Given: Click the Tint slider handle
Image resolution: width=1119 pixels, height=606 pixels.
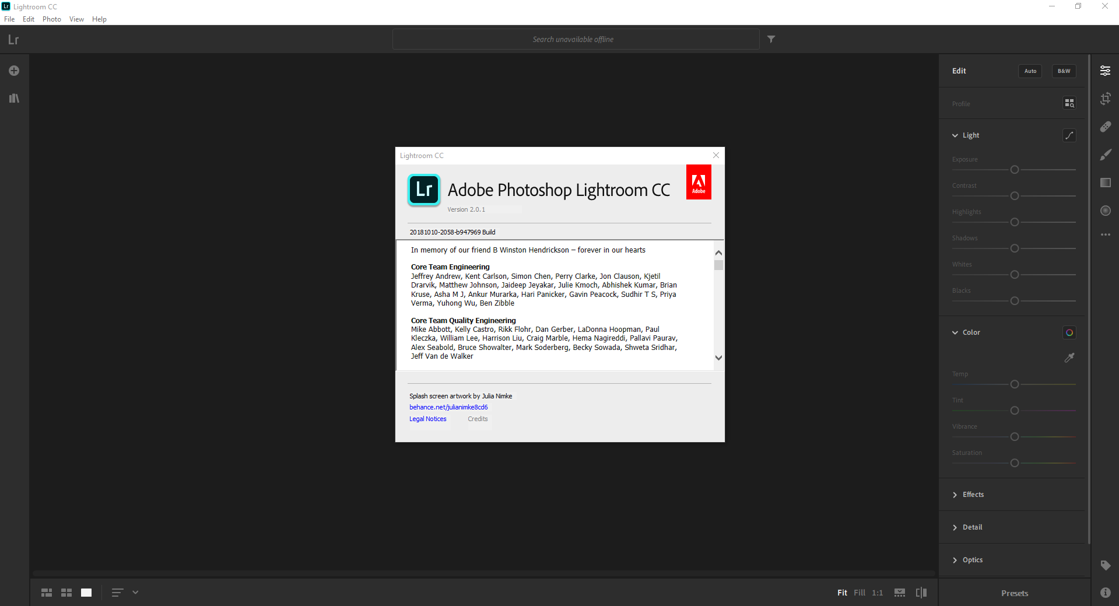Looking at the screenshot, I should pos(1015,411).
